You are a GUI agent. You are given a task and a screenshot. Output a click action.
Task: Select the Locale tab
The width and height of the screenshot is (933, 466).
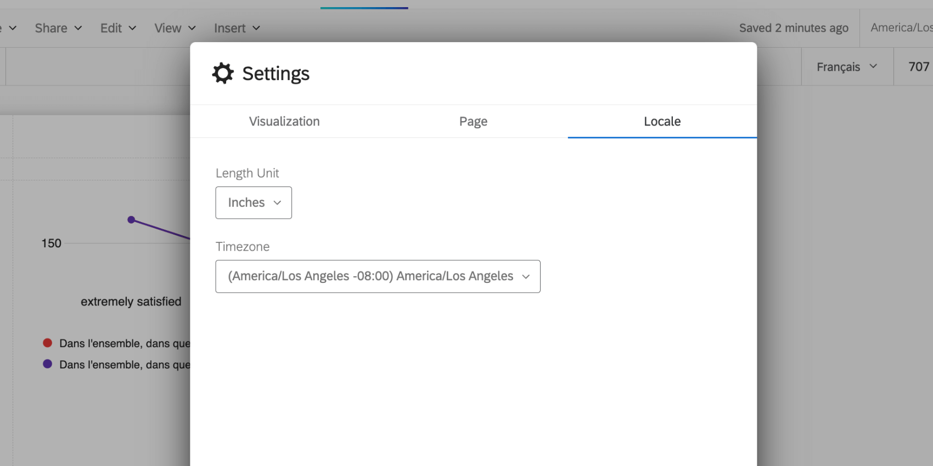click(662, 121)
